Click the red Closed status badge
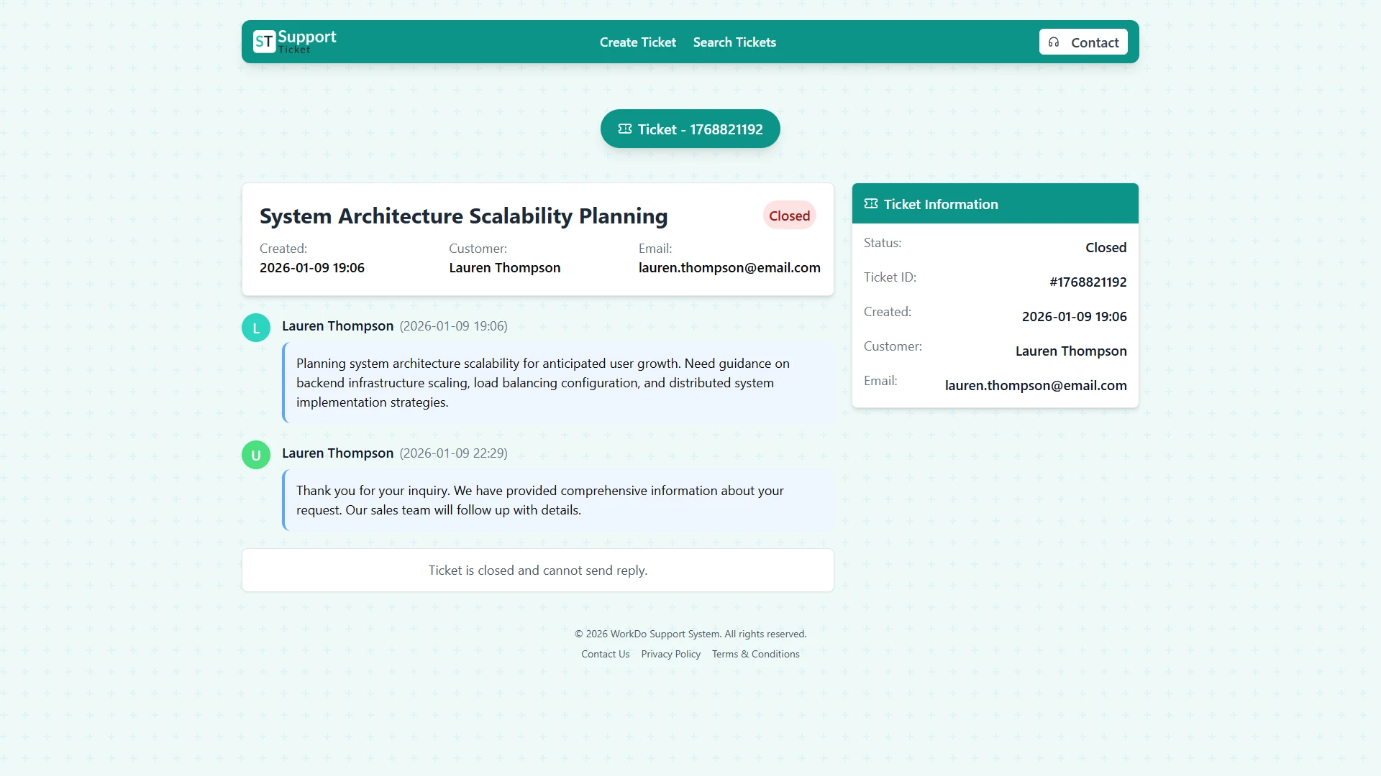Image resolution: width=1381 pixels, height=776 pixels. click(789, 216)
